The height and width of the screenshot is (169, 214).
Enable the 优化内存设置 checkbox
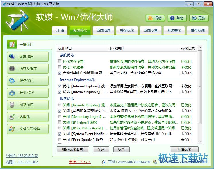59,62
